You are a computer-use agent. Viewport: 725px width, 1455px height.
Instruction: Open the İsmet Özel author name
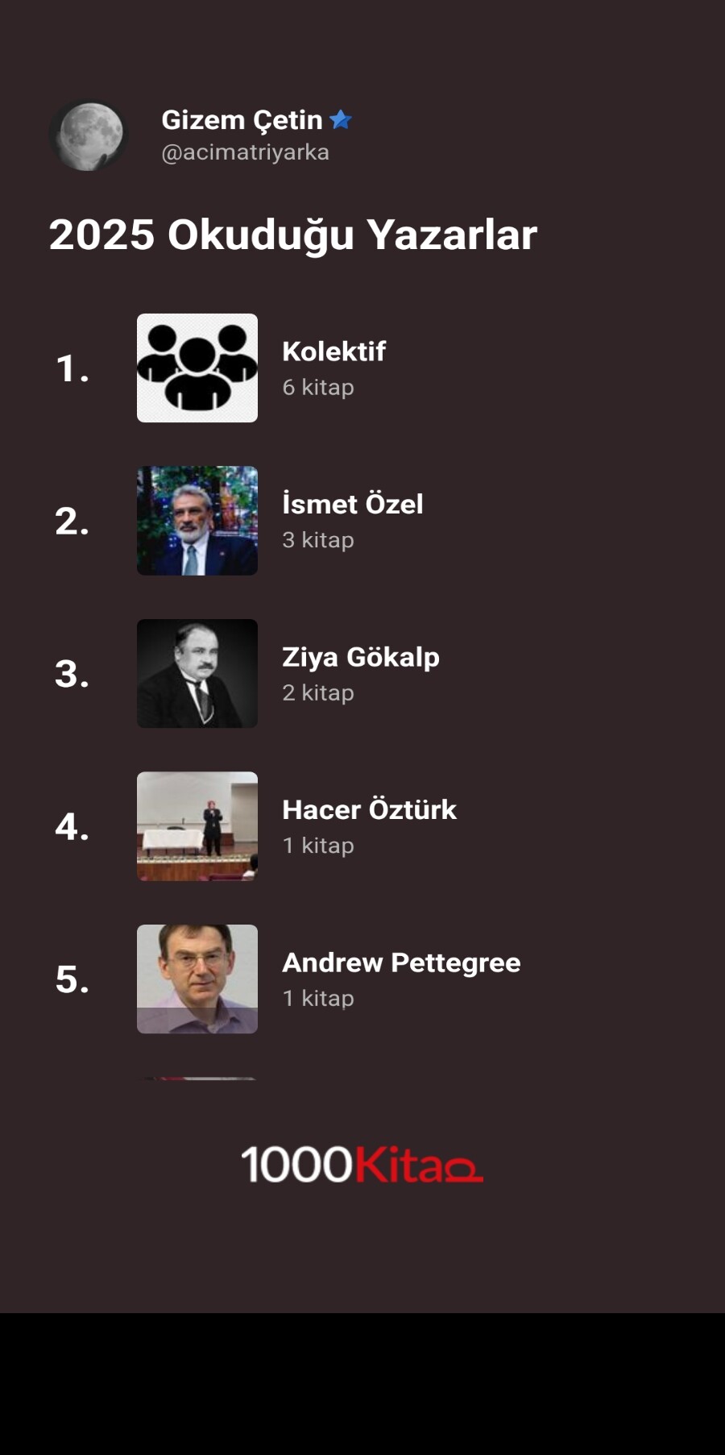[352, 504]
